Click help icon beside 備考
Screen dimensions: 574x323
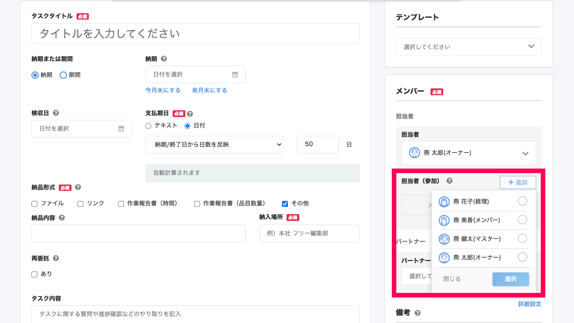417,313
